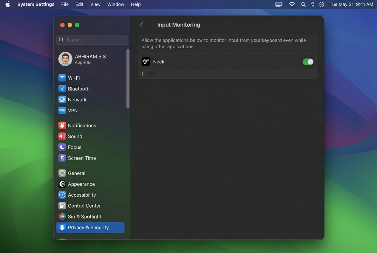Focus the settings Search field
Screen dimensions: 377x253
tap(92, 40)
